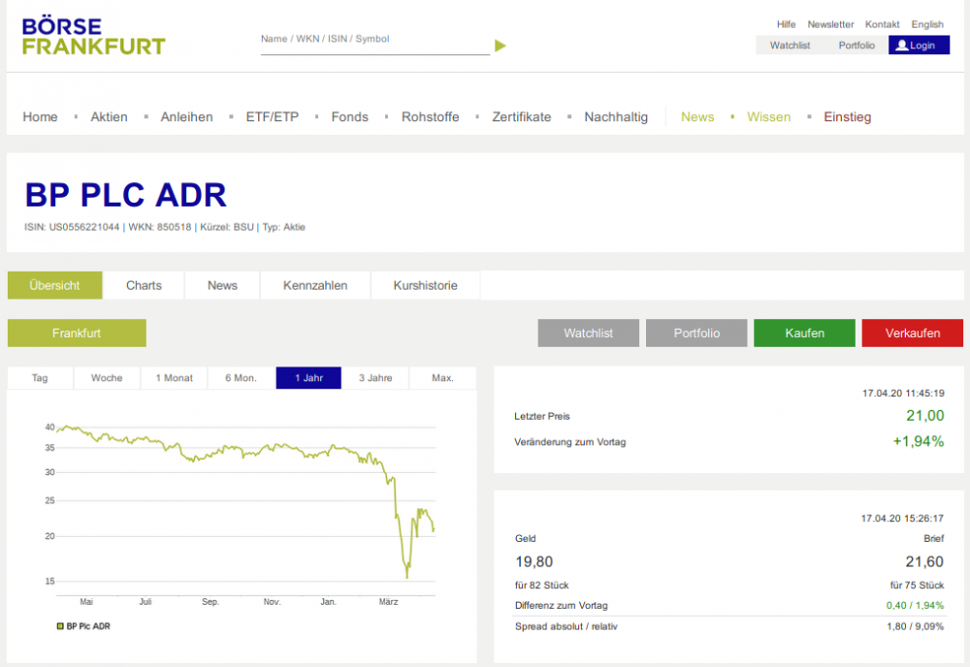970x667 pixels.
Task: Open the ETF/ETP menu
Action: [x=273, y=117]
